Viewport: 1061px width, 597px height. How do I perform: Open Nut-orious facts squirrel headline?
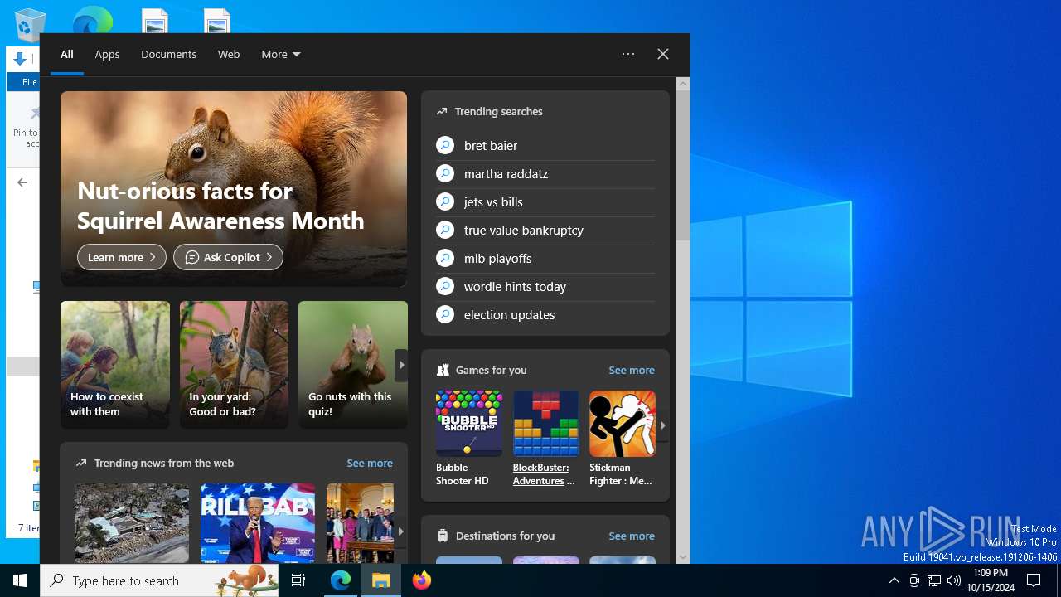point(220,205)
